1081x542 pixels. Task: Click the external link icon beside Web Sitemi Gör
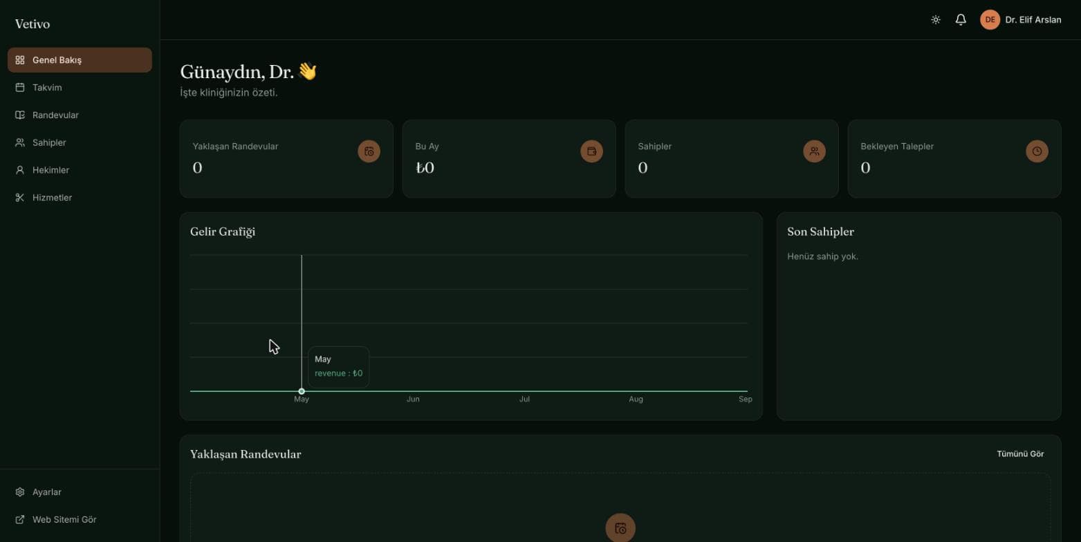pyautogui.click(x=20, y=520)
